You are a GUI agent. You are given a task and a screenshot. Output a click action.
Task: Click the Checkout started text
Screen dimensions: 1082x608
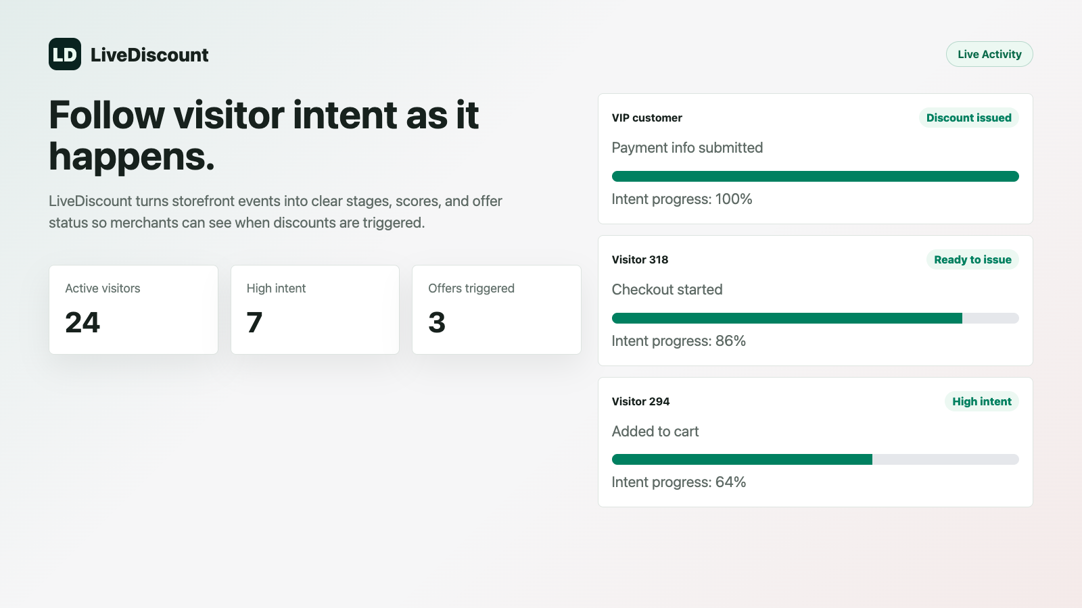click(667, 290)
